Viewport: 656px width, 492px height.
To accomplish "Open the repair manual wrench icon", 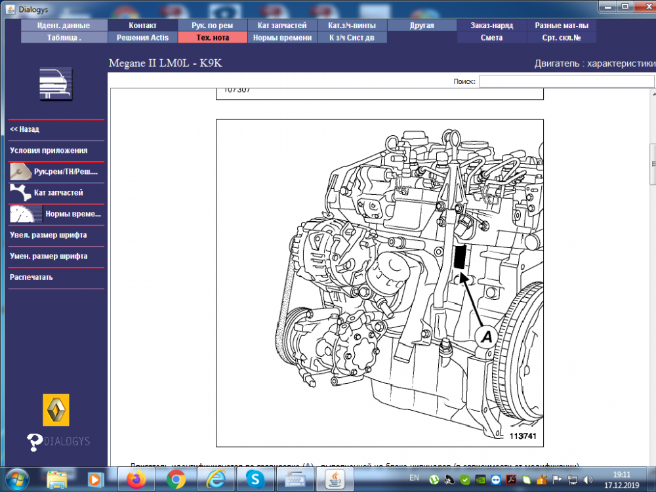I will 21,171.
